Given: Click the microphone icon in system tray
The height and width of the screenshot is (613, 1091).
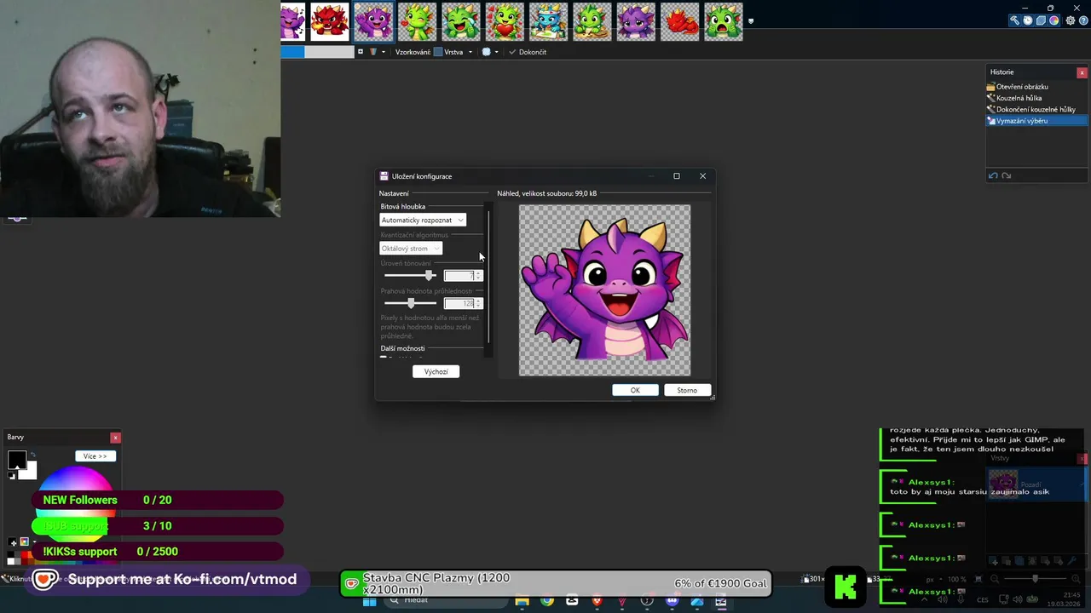Looking at the screenshot, I should click(961, 599).
